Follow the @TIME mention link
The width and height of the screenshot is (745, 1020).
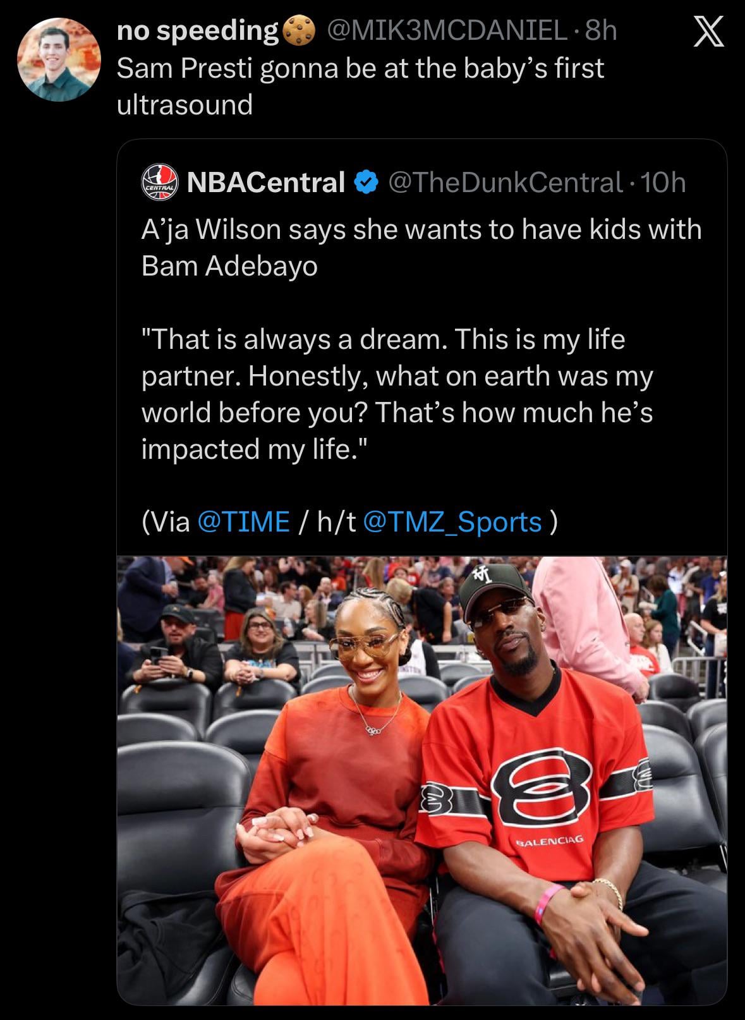pyautogui.click(x=244, y=522)
